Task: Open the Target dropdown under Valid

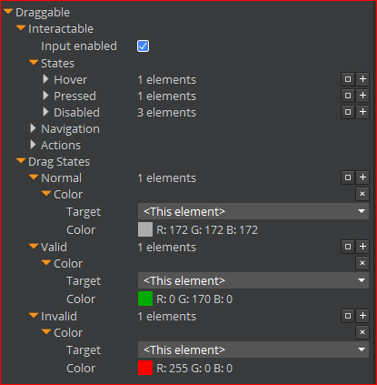Action: pos(253,280)
